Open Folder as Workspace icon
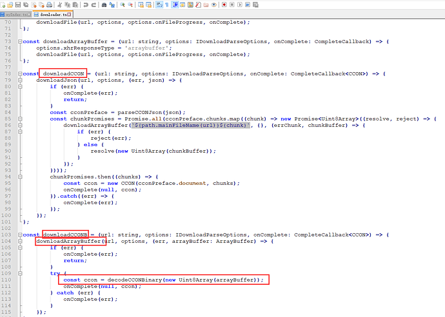 pyautogui.click(x=206, y=5)
